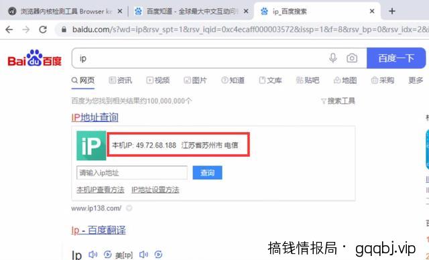Open the 搜索工具 filter options
429x260 pixels.
point(338,101)
